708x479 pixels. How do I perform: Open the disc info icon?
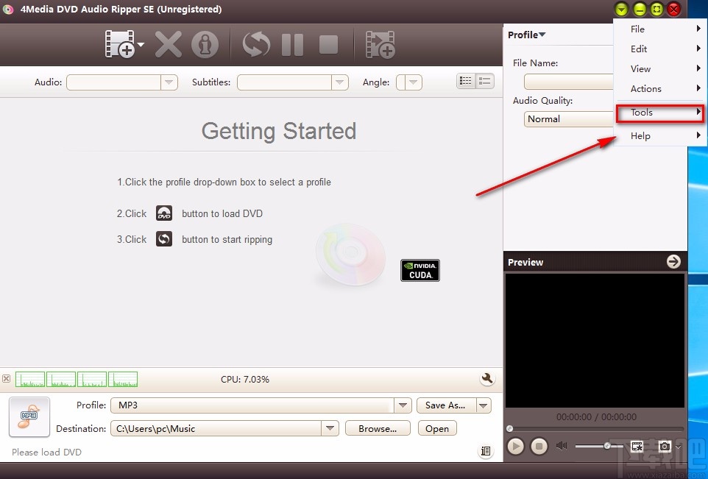[205, 44]
